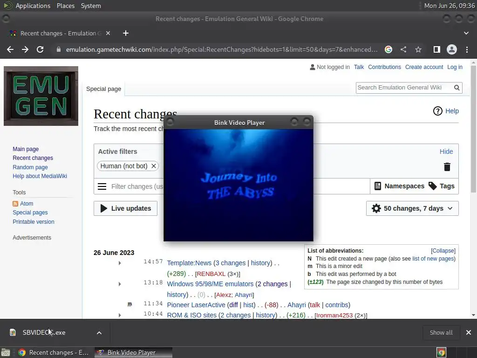Open the Places menu
The width and height of the screenshot is (477, 358).
65,6
